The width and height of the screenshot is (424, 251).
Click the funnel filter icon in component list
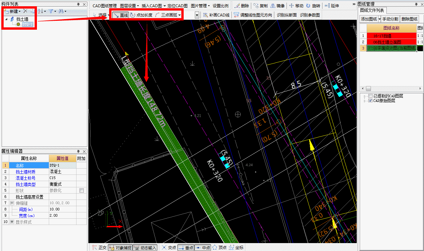tap(51, 11)
